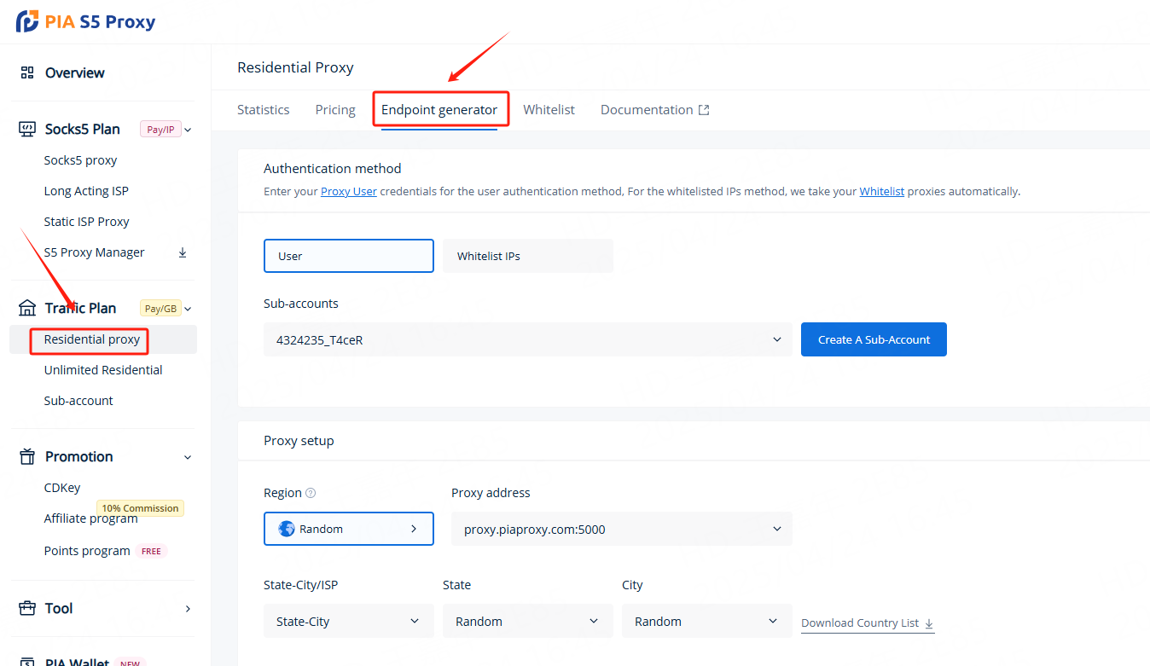1150x666 pixels.
Task: Click the Traffic Plan bank icon
Action: [x=27, y=308]
